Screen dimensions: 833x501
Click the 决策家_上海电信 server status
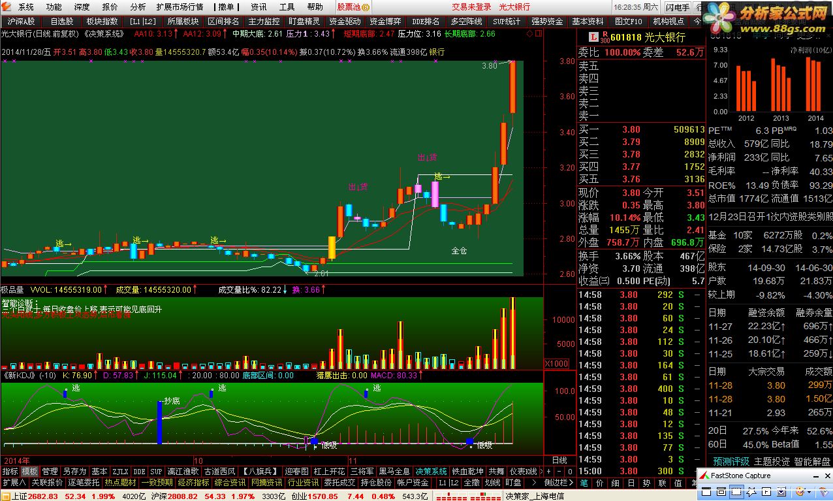tap(535, 496)
